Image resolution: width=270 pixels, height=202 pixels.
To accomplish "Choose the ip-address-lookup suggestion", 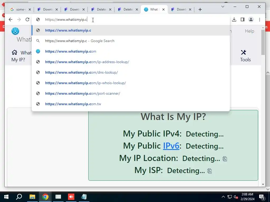I will pos(131,62).
